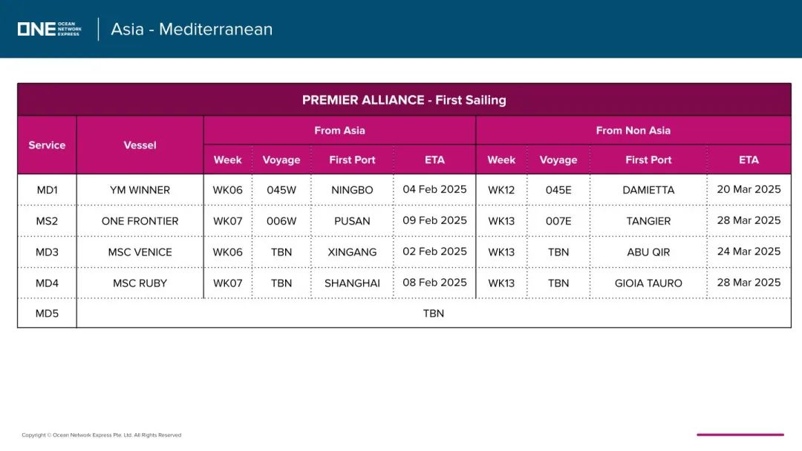The width and height of the screenshot is (802, 451).
Task: Select the DAMIETTA first port cell
Action: tap(648, 190)
